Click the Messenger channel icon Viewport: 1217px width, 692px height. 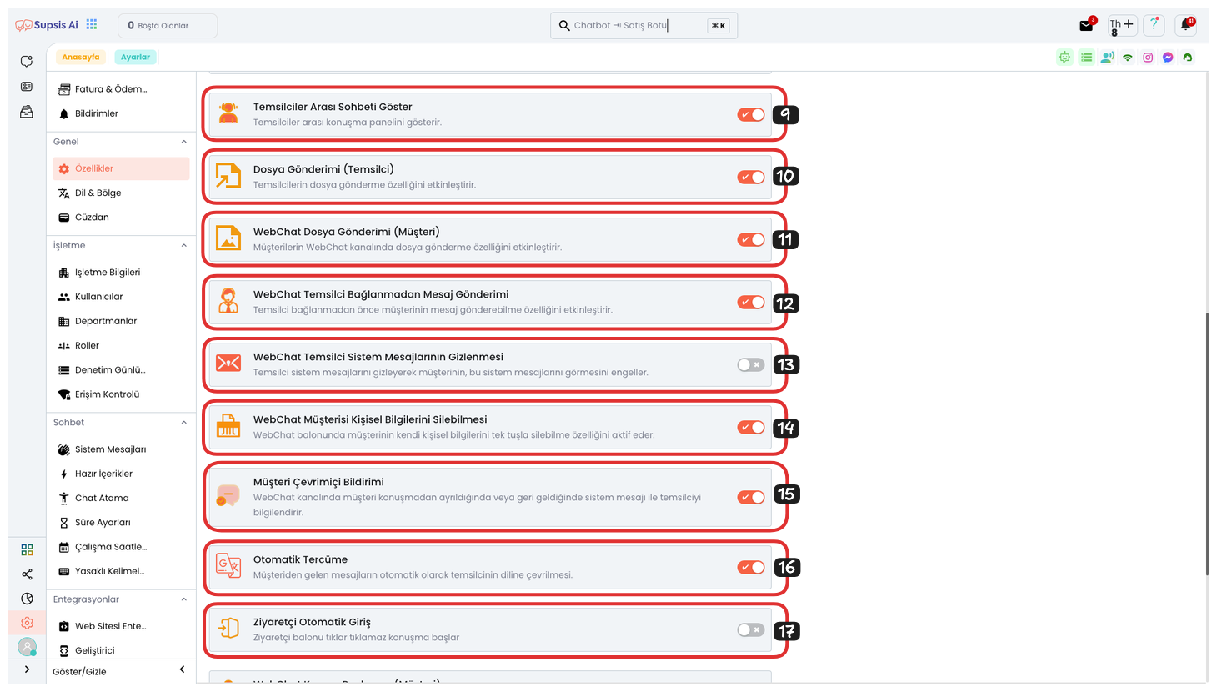click(1168, 58)
